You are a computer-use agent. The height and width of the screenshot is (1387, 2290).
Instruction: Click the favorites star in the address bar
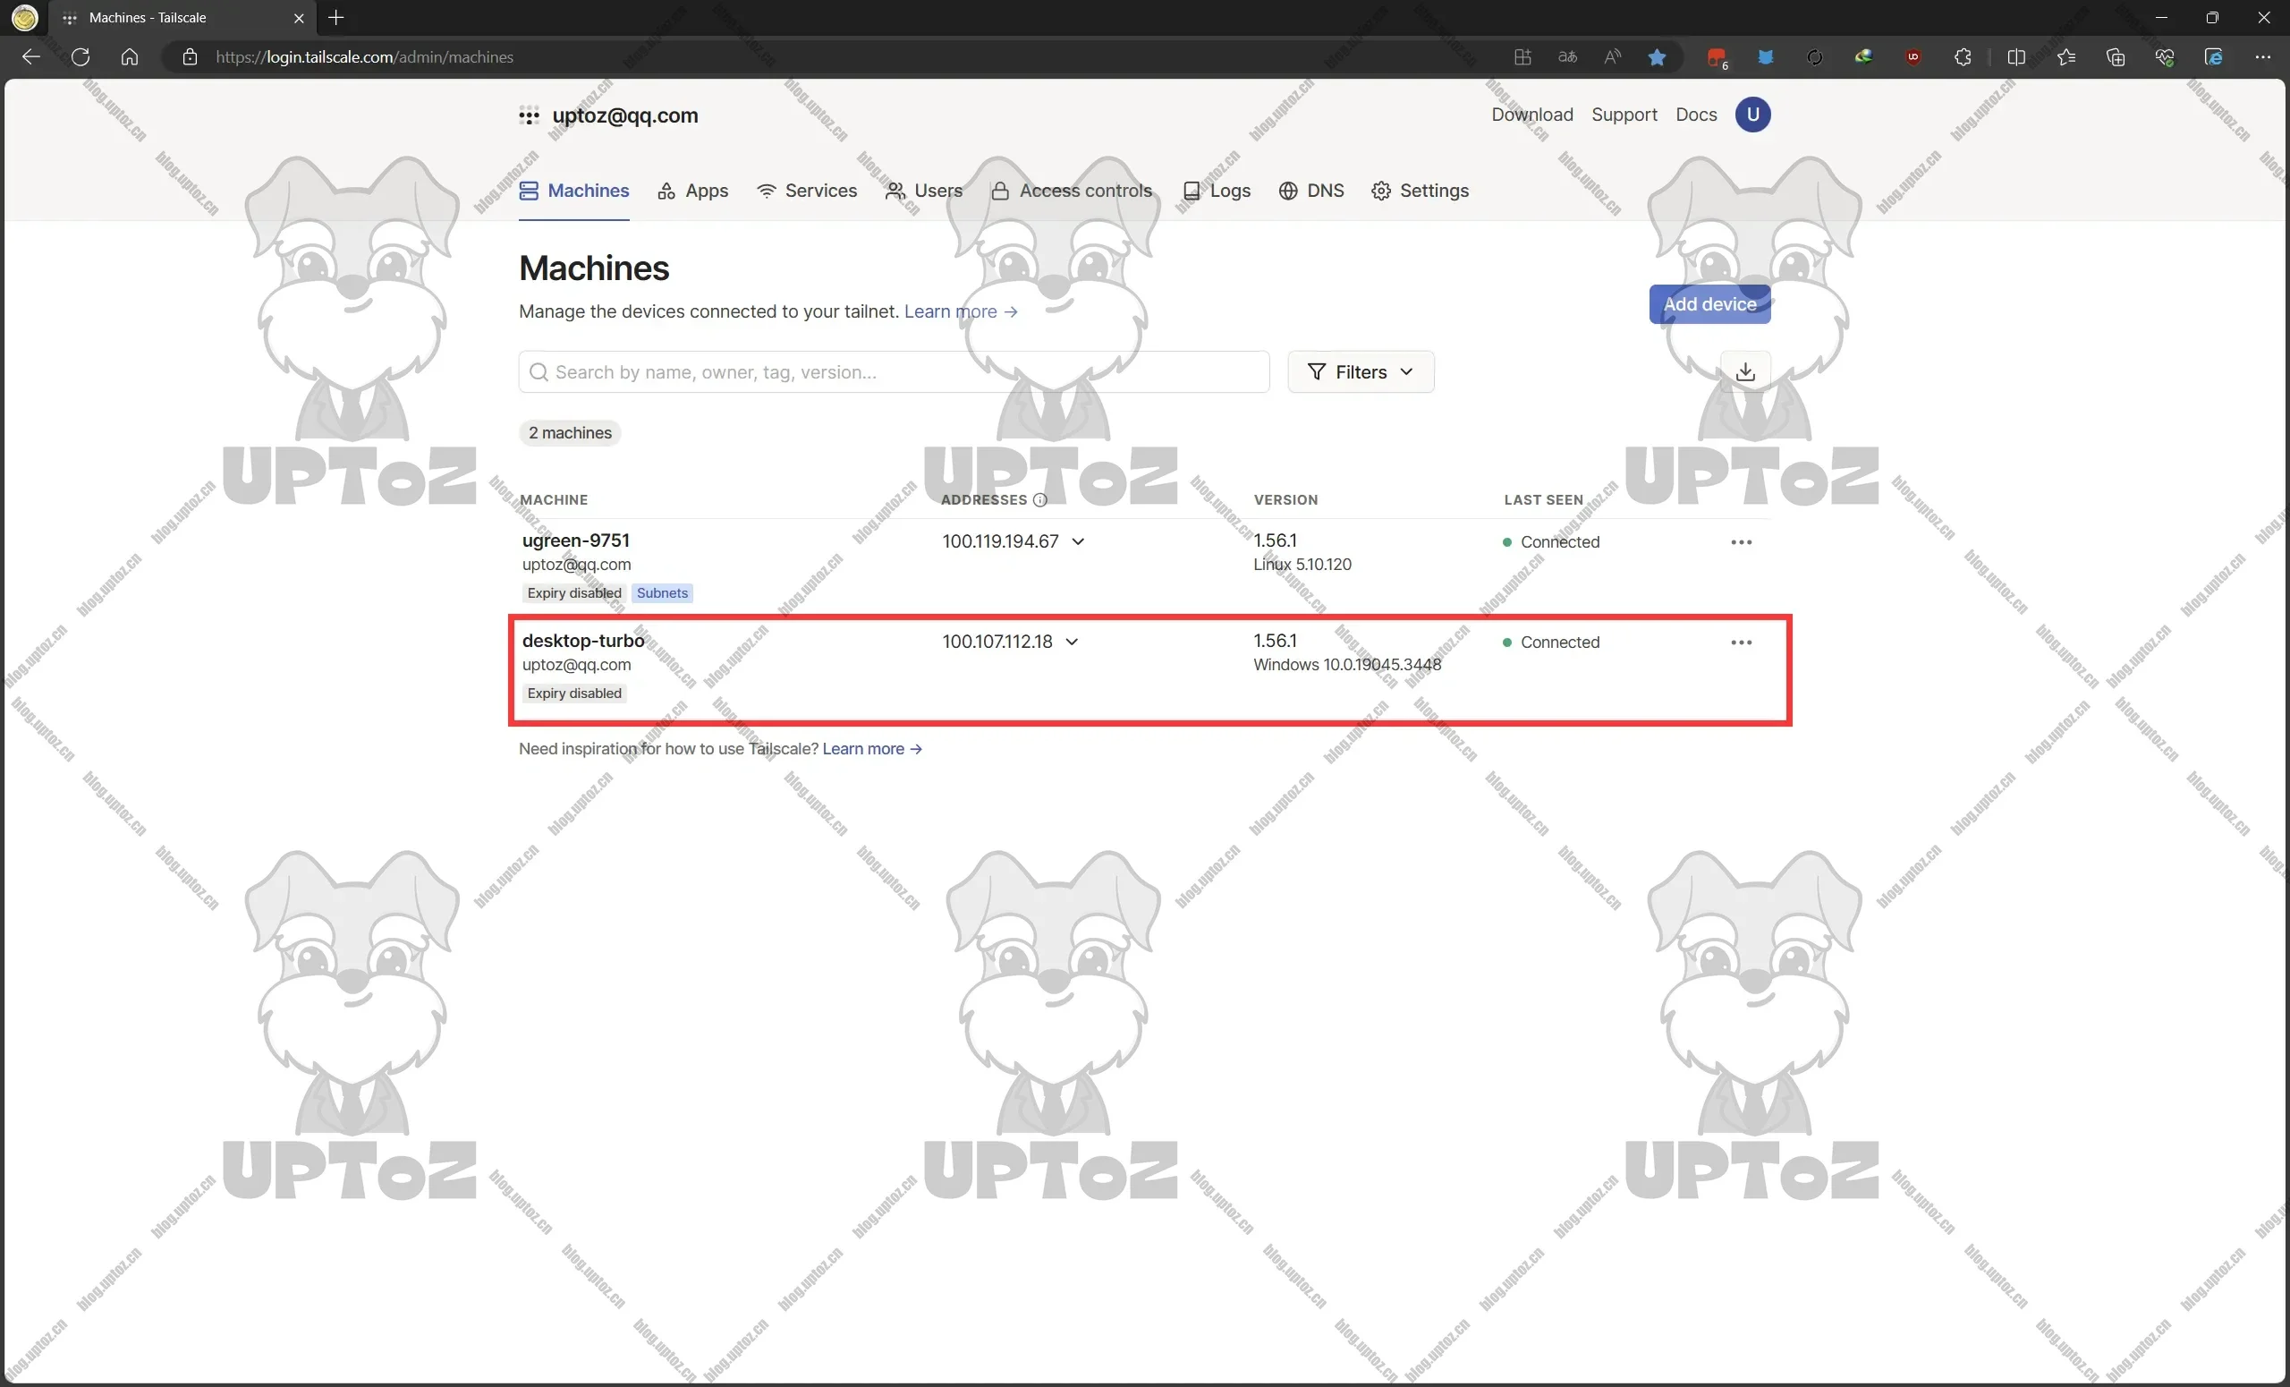[1657, 57]
